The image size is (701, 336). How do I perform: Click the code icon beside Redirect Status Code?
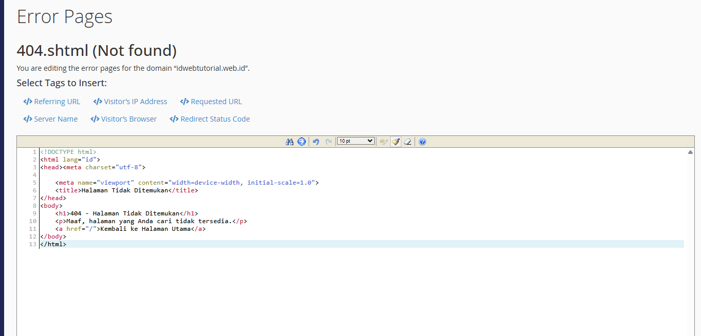174,119
